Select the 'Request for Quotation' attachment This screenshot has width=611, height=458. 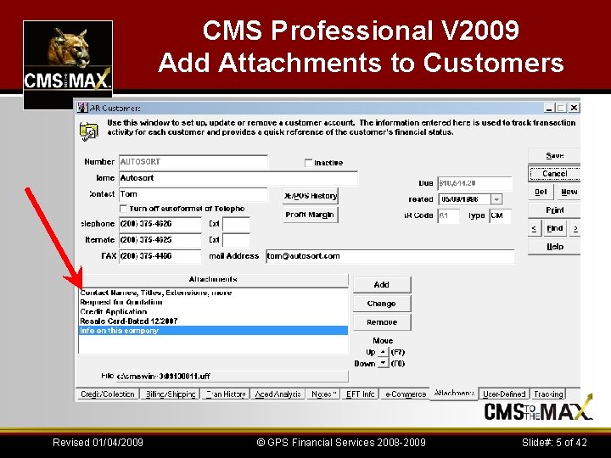(x=213, y=302)
